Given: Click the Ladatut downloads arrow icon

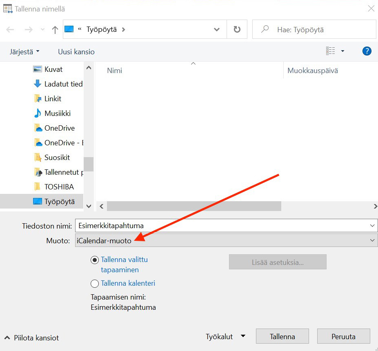Looking at the screenshot, I should click(x=38, y=84).
